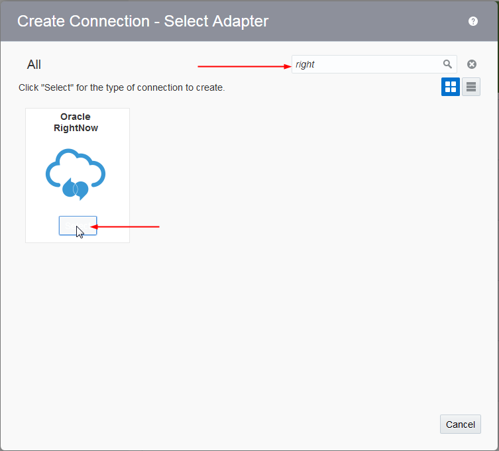This screenshot has height=451, width=499.
Task: Switch to grid view
Action: click(451, 87)
